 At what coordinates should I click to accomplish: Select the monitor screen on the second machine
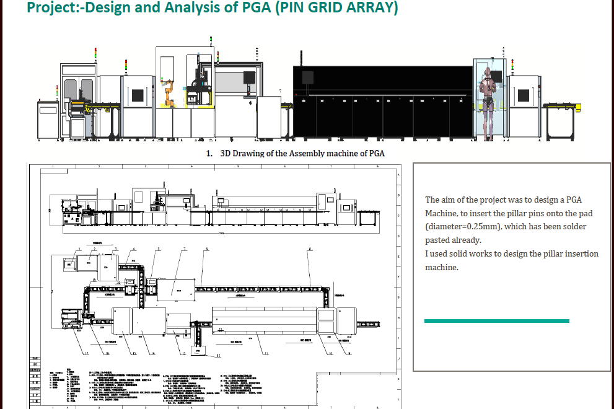[x=139, y=94]
